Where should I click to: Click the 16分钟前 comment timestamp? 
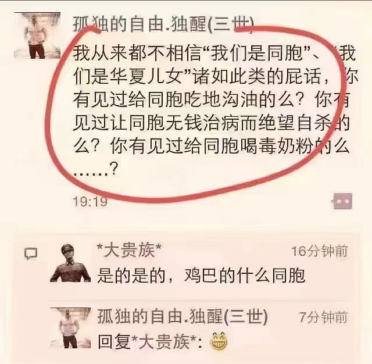pos(320,251)
